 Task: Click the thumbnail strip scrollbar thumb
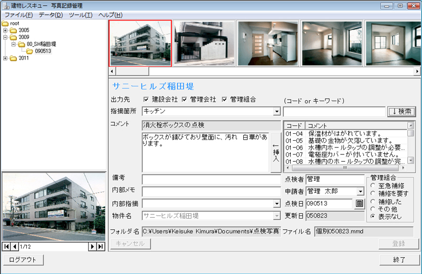coord(132,71)
